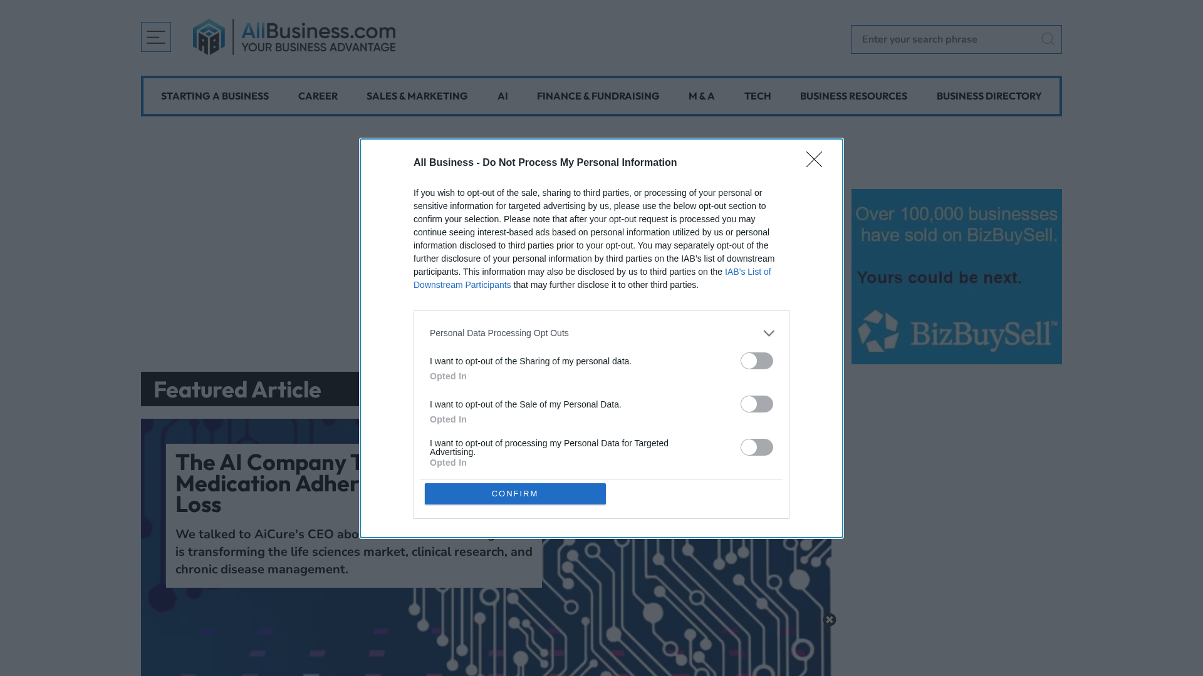Open the featured AI company article headline
The image size is (1203, 676).
tap(268, 483)
